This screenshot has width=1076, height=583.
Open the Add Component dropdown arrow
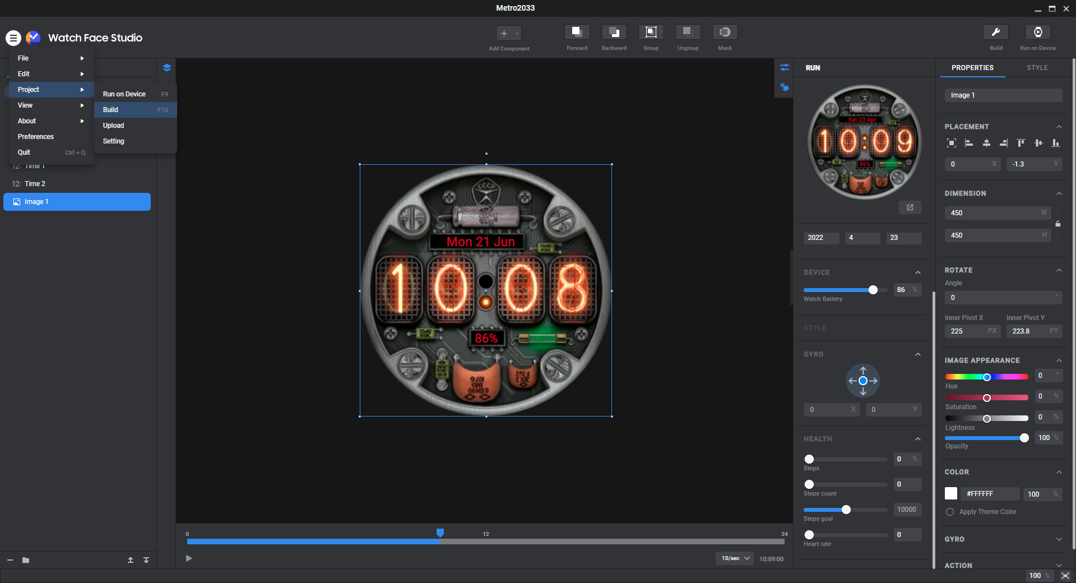[517, 33]
